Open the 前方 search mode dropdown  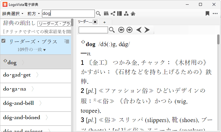33,14
